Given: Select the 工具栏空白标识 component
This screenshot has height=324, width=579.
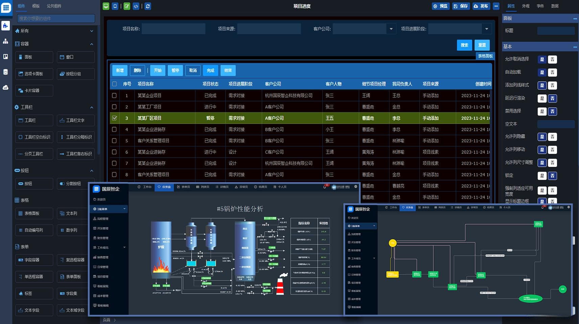Looking at the screenshot, I should [34, 137].
